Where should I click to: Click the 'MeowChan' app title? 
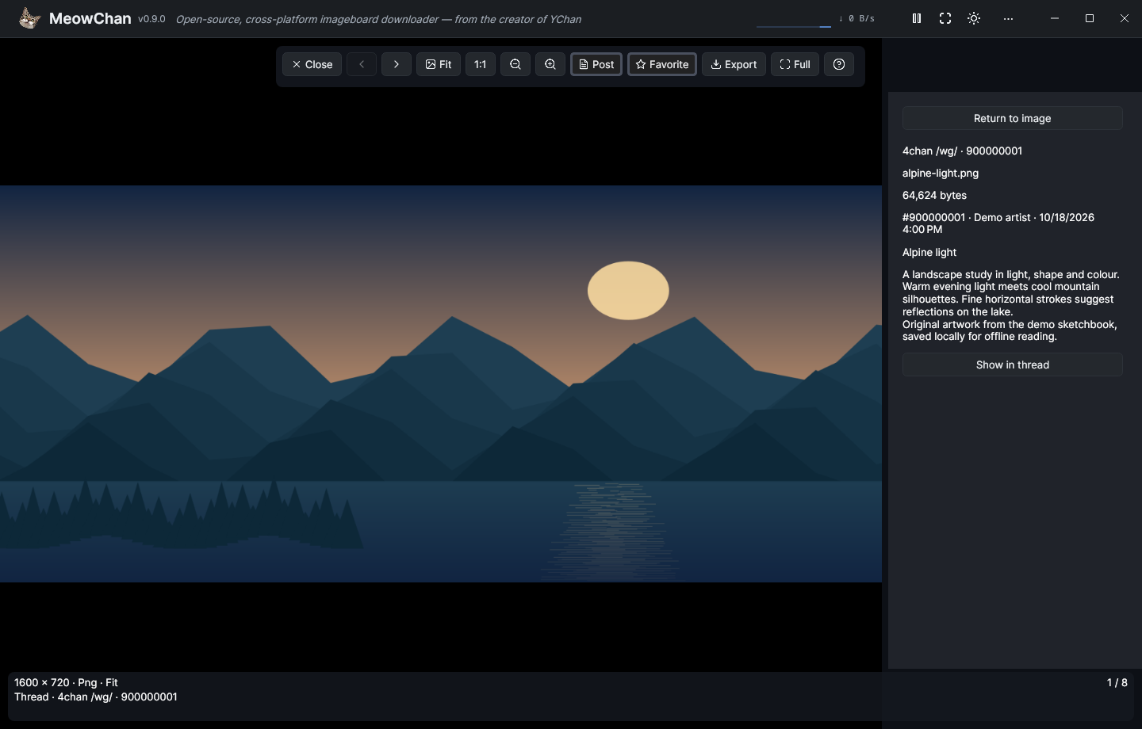click(90, 18)
